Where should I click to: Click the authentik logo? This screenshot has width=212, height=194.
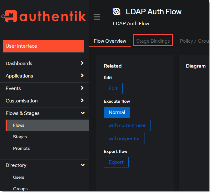[x=44, y=16]
